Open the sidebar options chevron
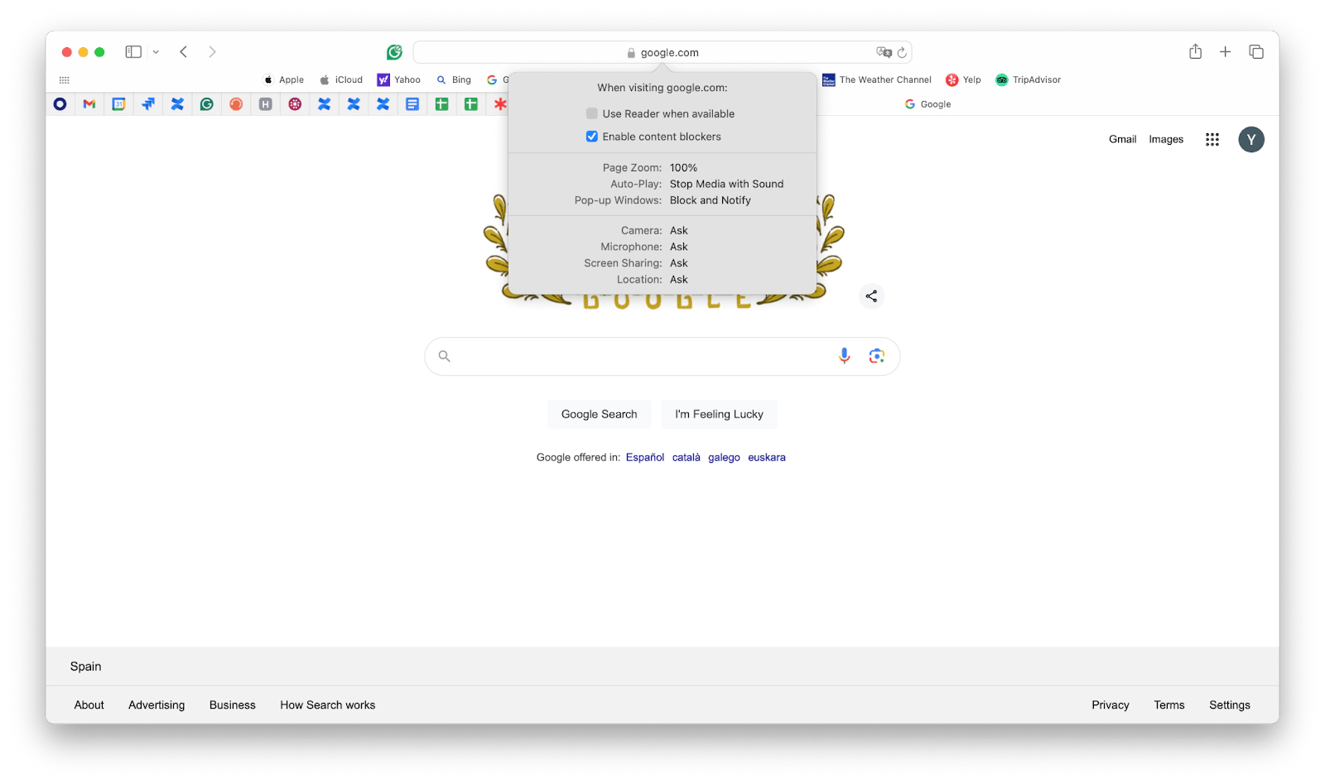Image resolution: width=1325 pixels, height=784 pixels. coord(156,52)
